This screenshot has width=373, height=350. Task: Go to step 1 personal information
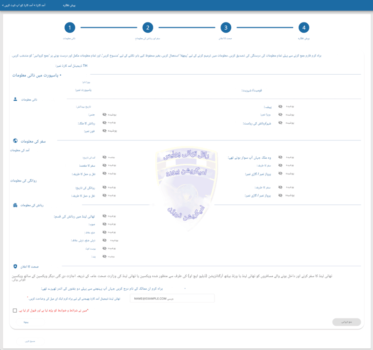point(69,28)
